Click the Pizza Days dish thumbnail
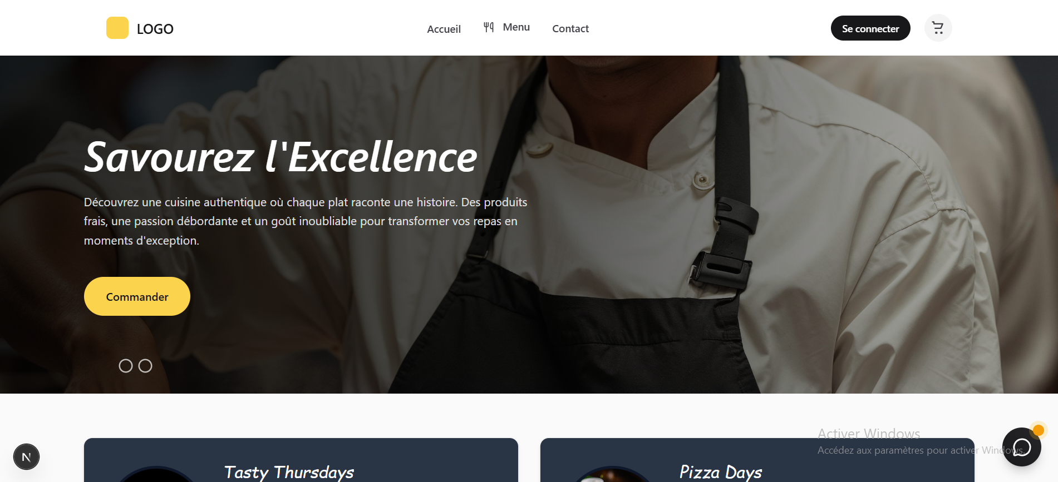Screen dimensions: 1058x482 click(x=613, y=474)
